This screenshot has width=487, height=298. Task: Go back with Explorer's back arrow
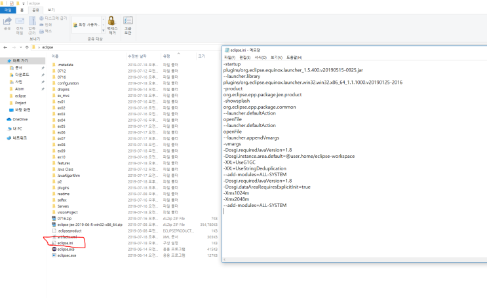5,48
